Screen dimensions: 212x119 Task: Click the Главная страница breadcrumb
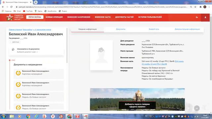point(15,29)
